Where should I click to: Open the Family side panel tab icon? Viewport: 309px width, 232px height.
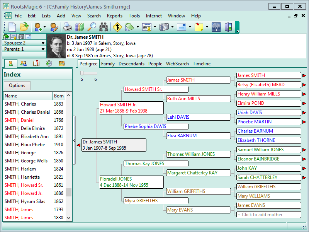click(x=23, y=63)
